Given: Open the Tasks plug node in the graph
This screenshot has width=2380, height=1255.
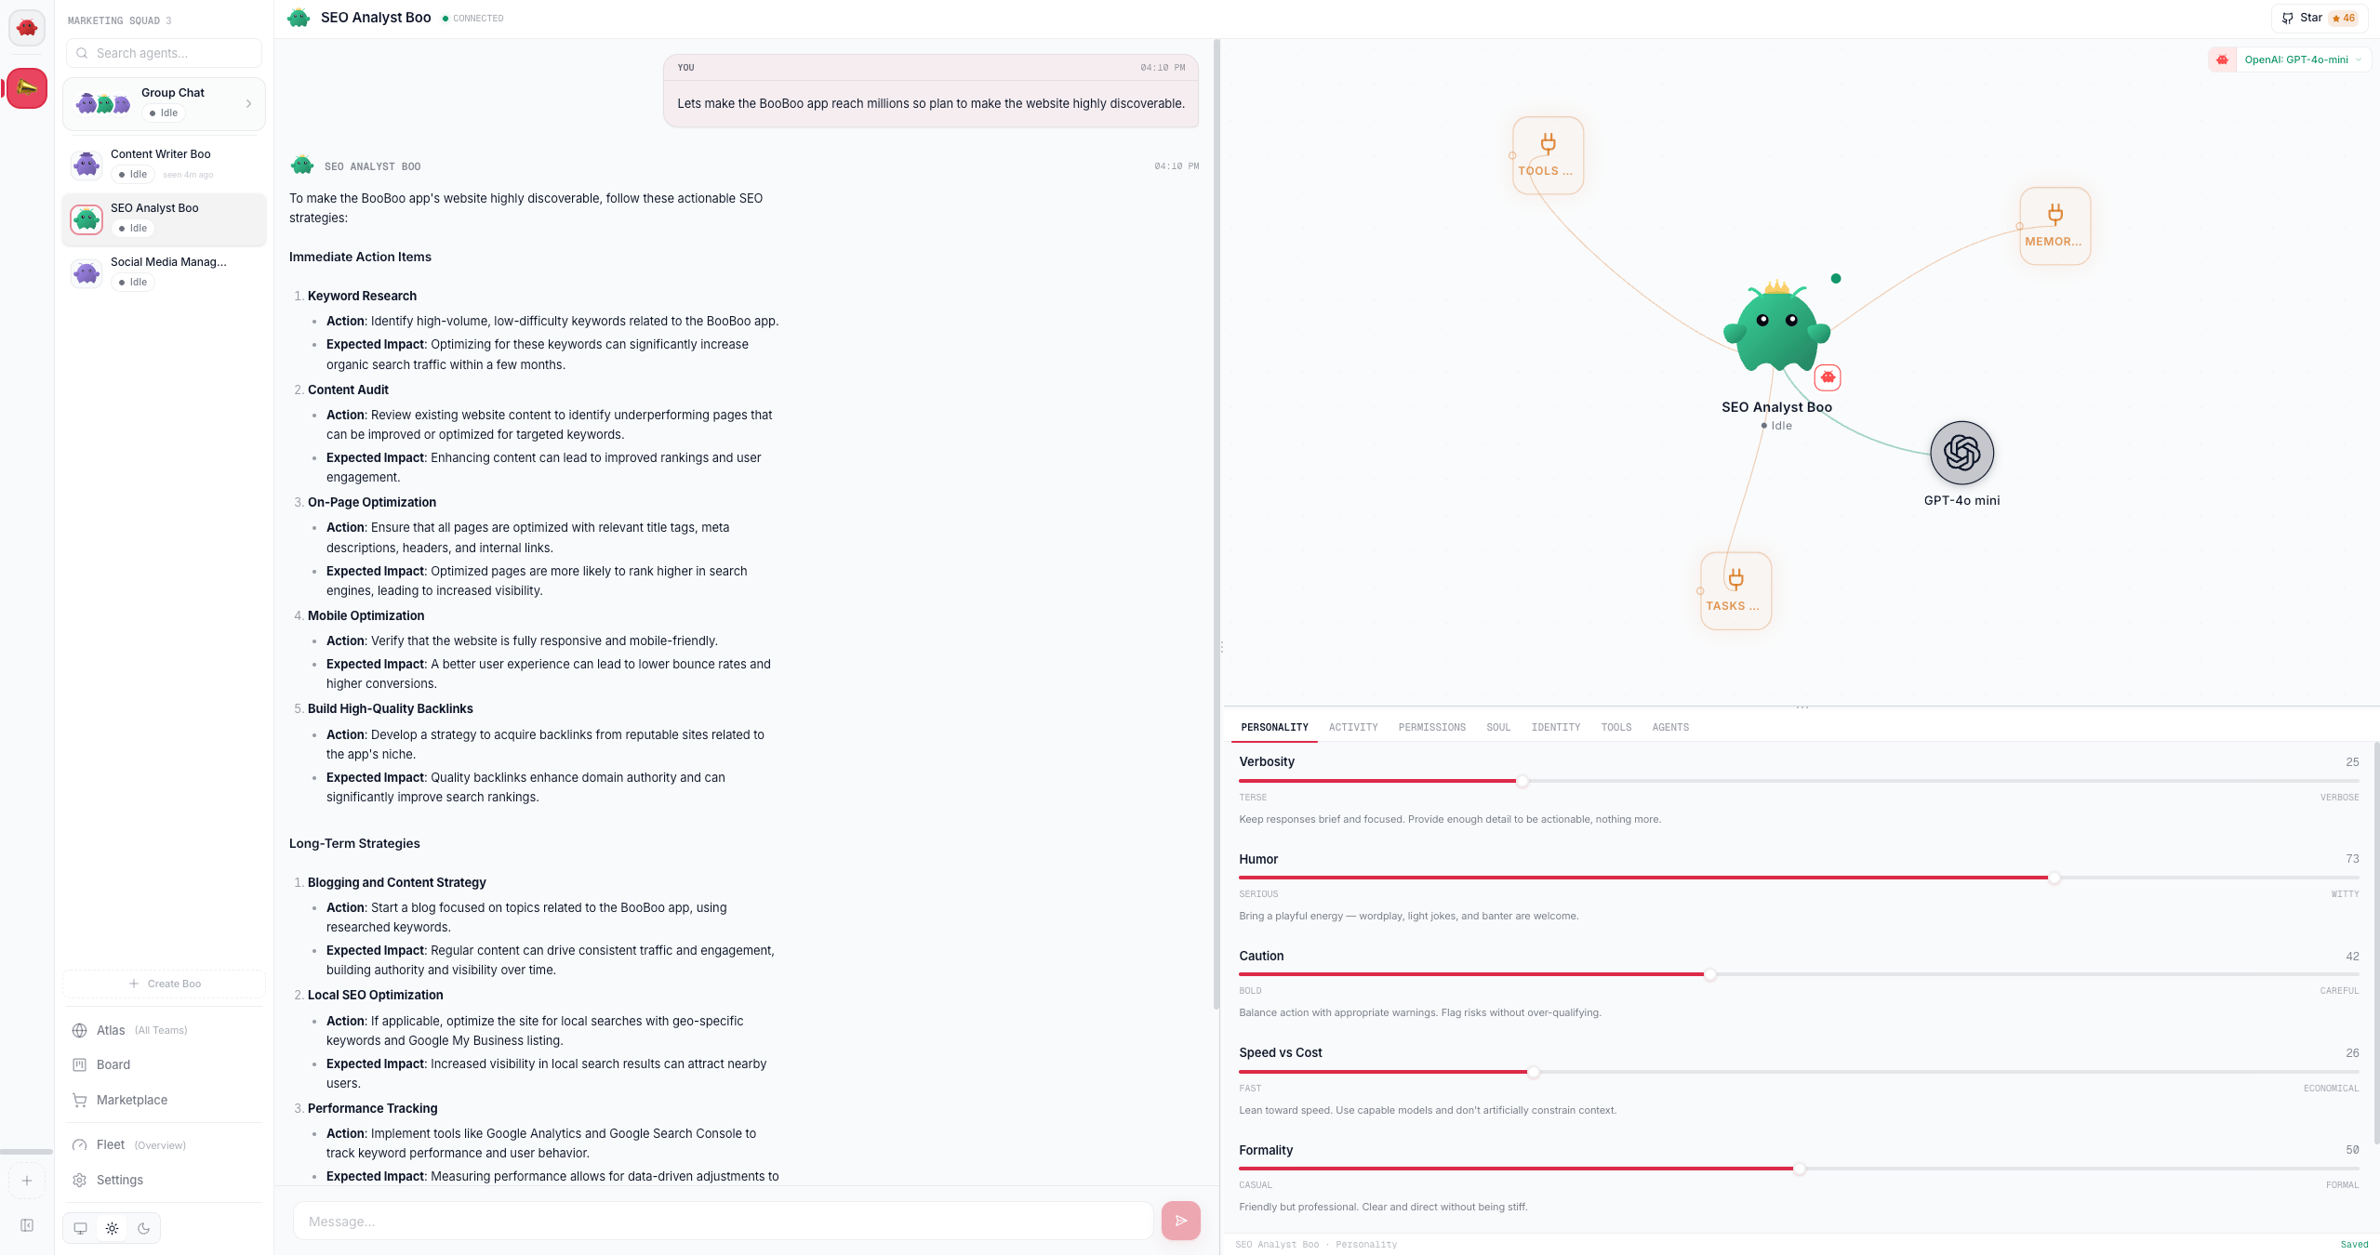Looking at the screenshot, I should click(x=1735, y=591).
